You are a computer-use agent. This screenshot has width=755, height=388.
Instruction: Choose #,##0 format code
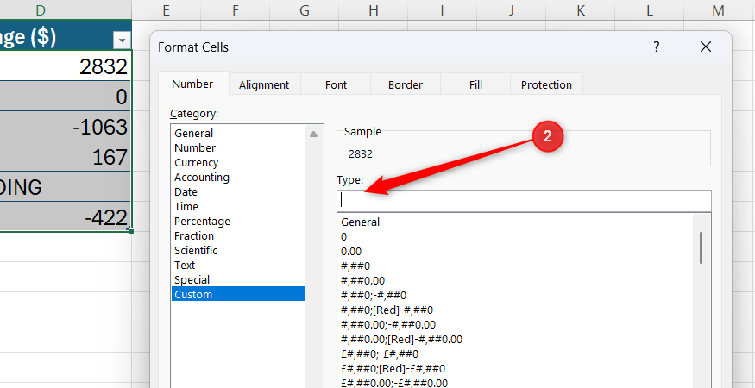coord(515,266)
